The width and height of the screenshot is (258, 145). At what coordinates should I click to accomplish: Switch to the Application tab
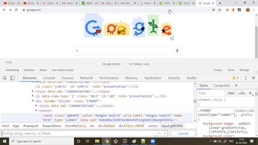click(x=153, y=78)
